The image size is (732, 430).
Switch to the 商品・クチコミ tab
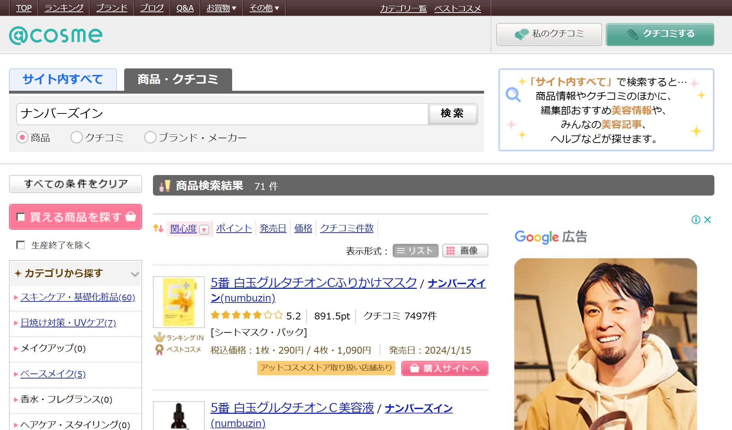178,79
